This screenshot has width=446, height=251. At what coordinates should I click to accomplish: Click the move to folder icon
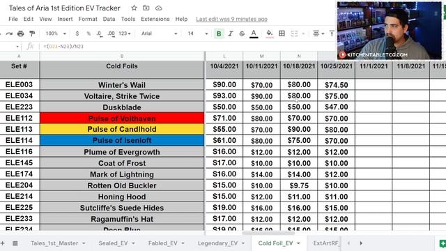pos(146,8)
